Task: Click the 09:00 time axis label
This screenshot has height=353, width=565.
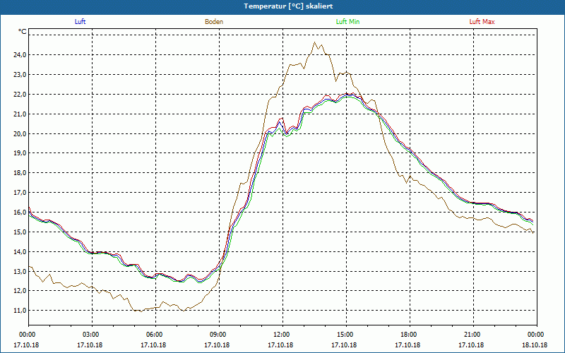Action: 219,335
